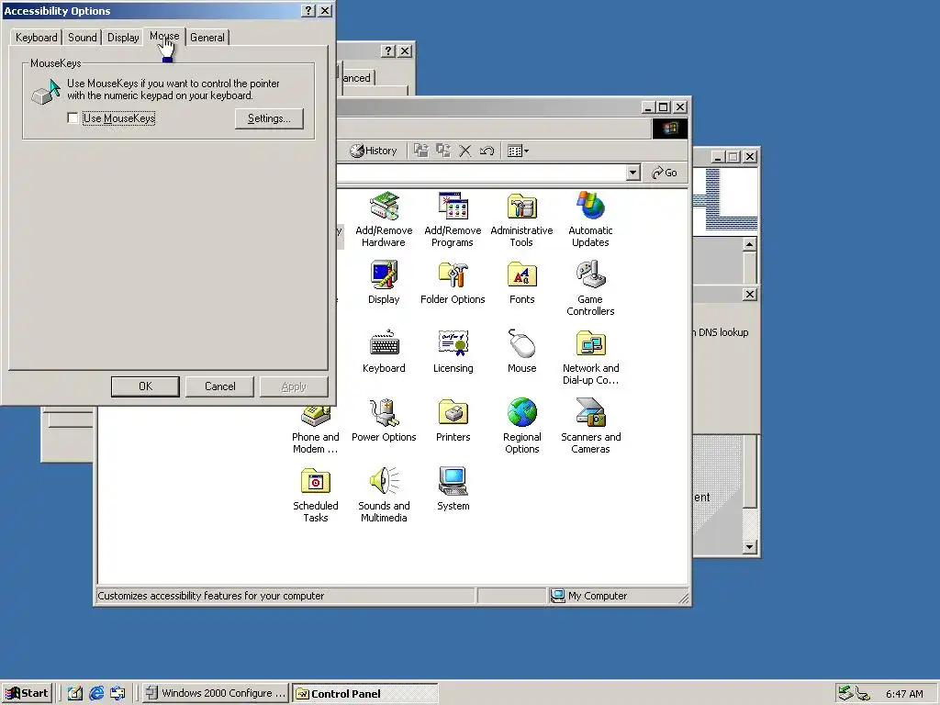Open Sounds and Multimedia icon
Screen dimensions: 940x705
384,495
